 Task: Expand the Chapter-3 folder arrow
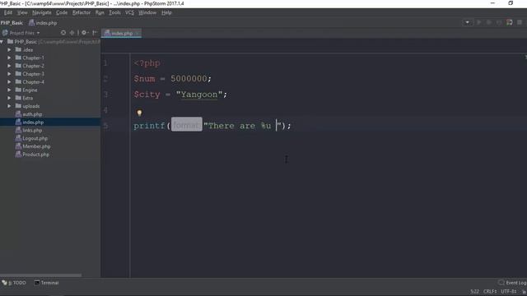click(x=9, y=74)
